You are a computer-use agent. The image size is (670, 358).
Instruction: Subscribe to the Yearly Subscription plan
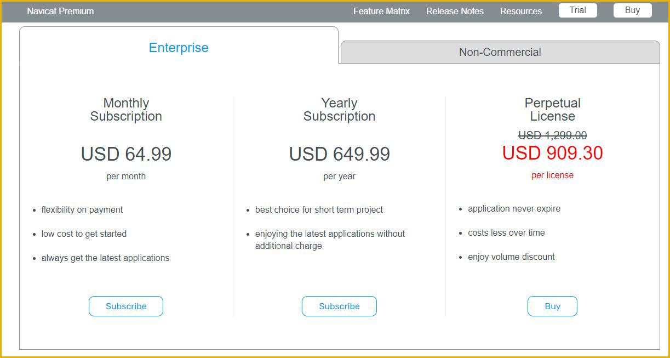tap(339, 306)
